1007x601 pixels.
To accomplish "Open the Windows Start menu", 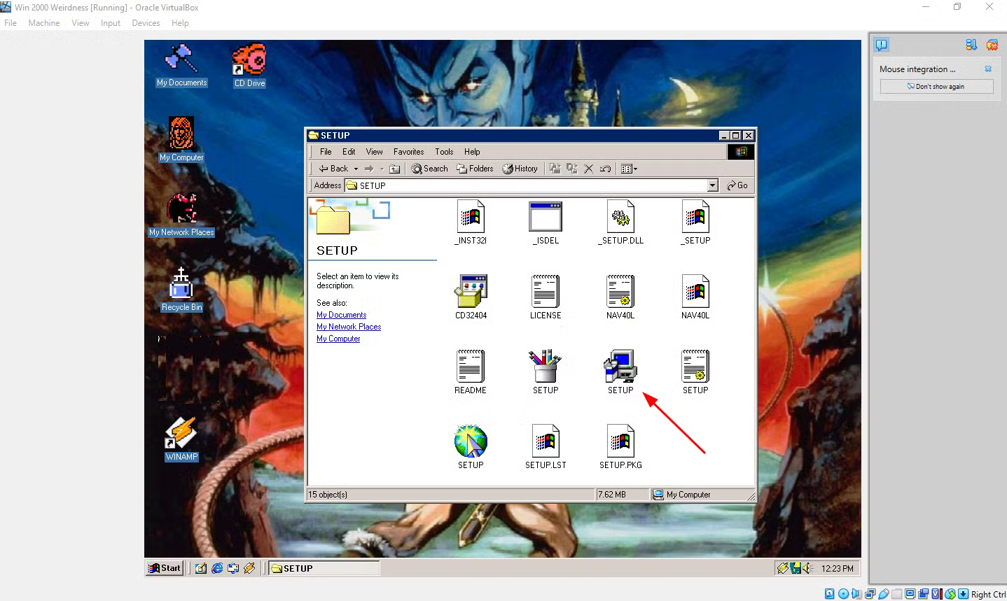I will tap(165, 568).
